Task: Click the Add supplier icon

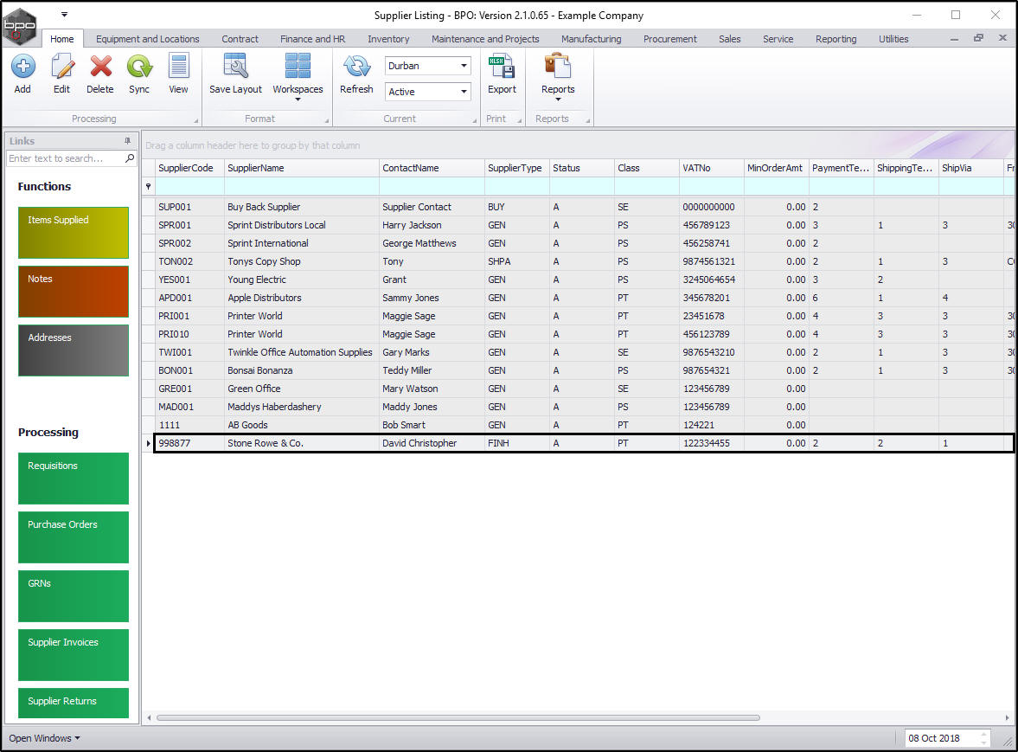Action: 22,67
